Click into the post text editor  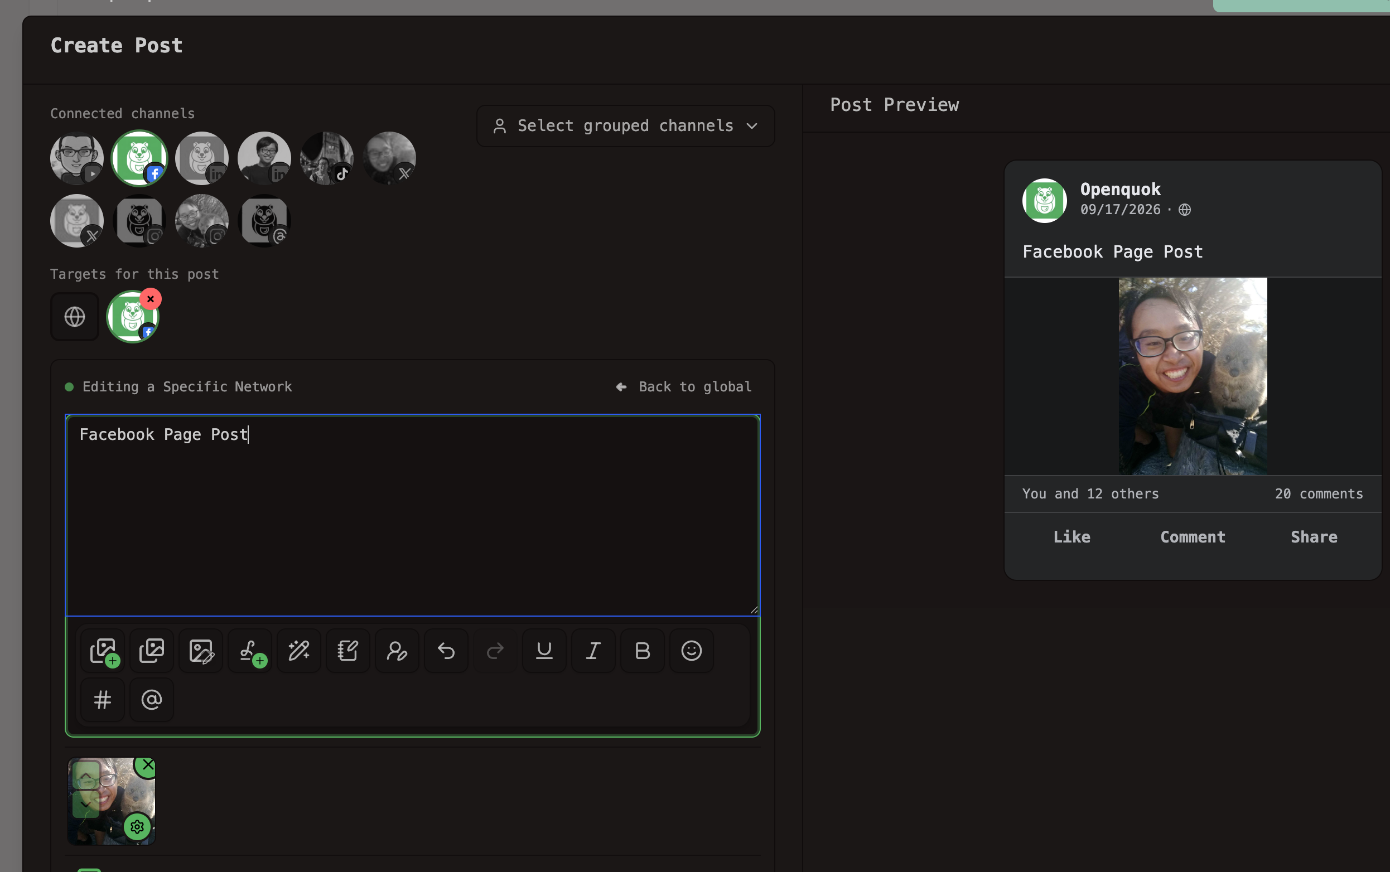click(x=413, y=515)
